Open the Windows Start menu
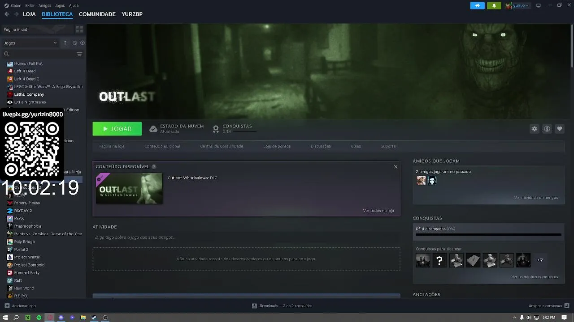The image size is (574, 322). 6,318
